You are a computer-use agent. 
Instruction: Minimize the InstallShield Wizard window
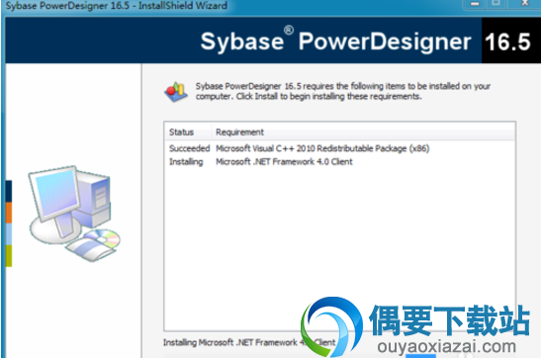point(475,4)
